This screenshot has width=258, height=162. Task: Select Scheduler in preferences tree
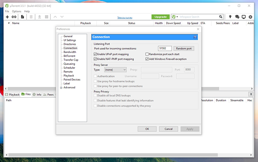[x=69, y=68]
